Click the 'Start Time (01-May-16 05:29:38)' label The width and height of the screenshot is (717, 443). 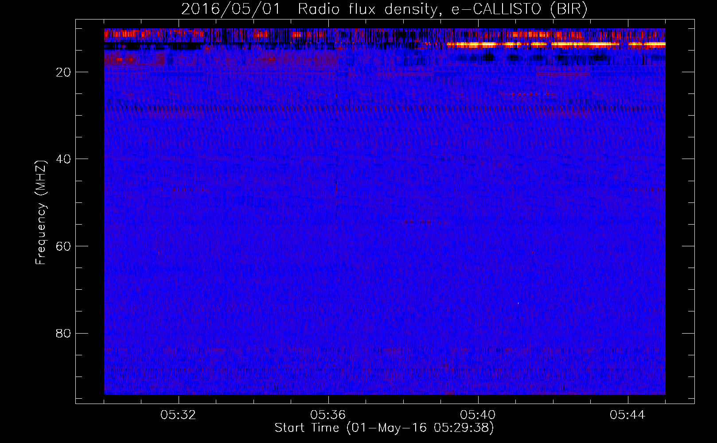coord(384,428)
